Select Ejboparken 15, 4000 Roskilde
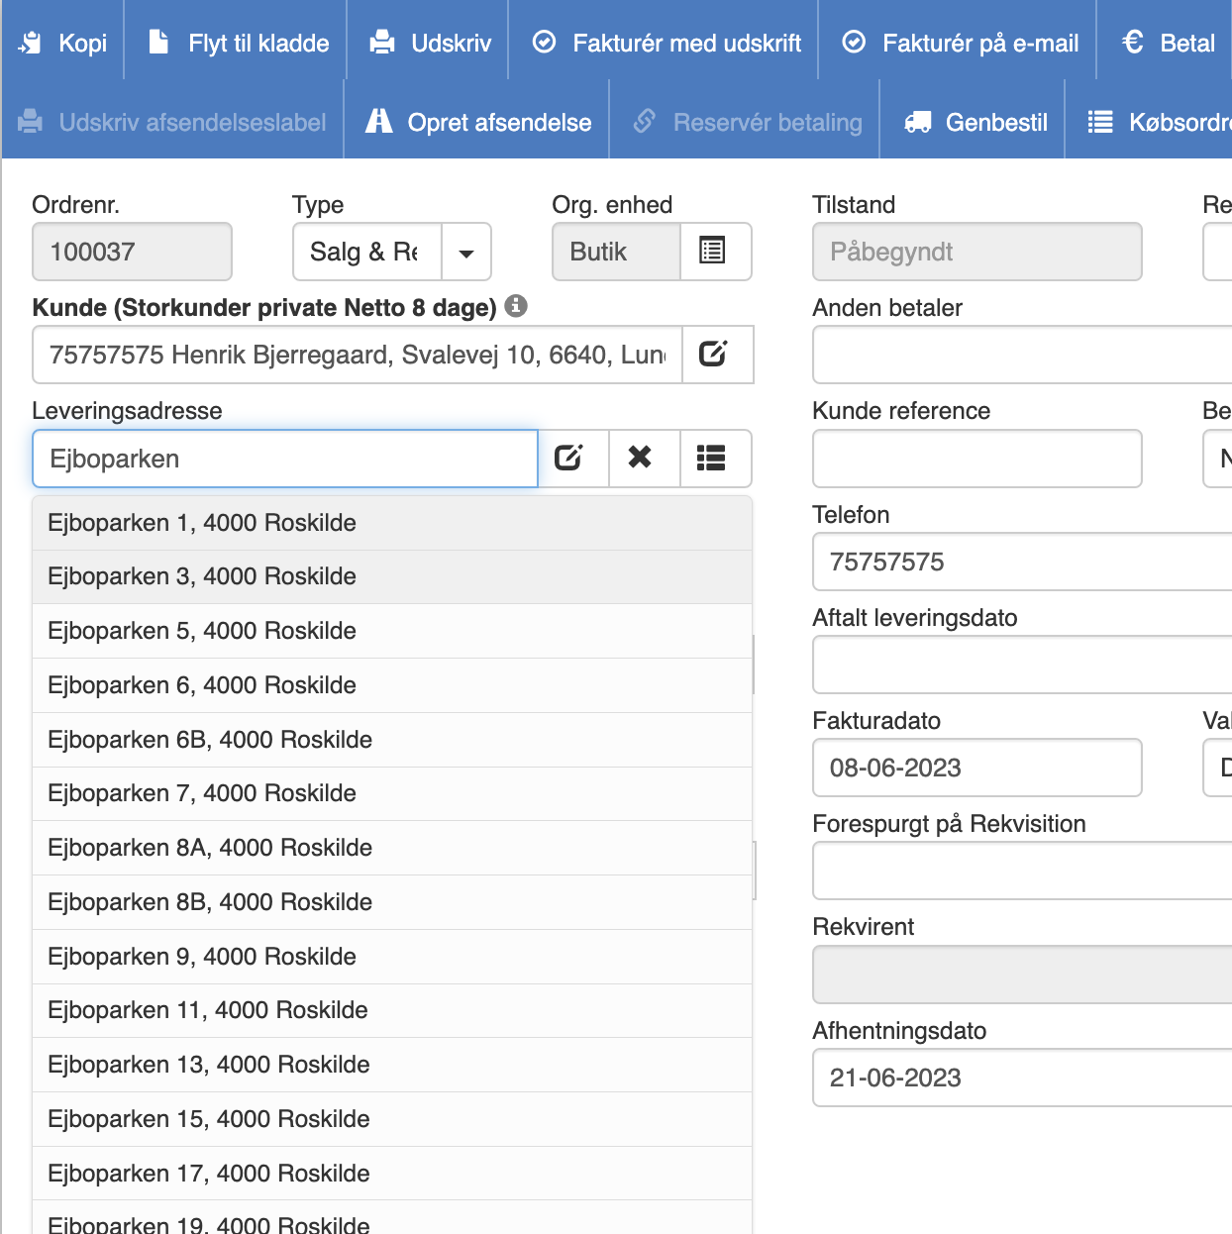The height and width of the screenshot is (1234, 1232). (392, 1119)
